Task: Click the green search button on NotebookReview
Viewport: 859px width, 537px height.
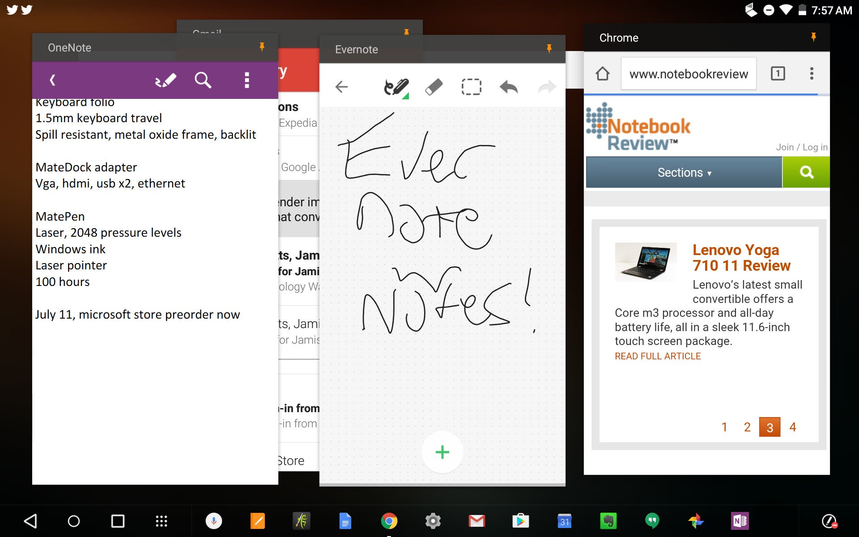Action: click(806, 172)
